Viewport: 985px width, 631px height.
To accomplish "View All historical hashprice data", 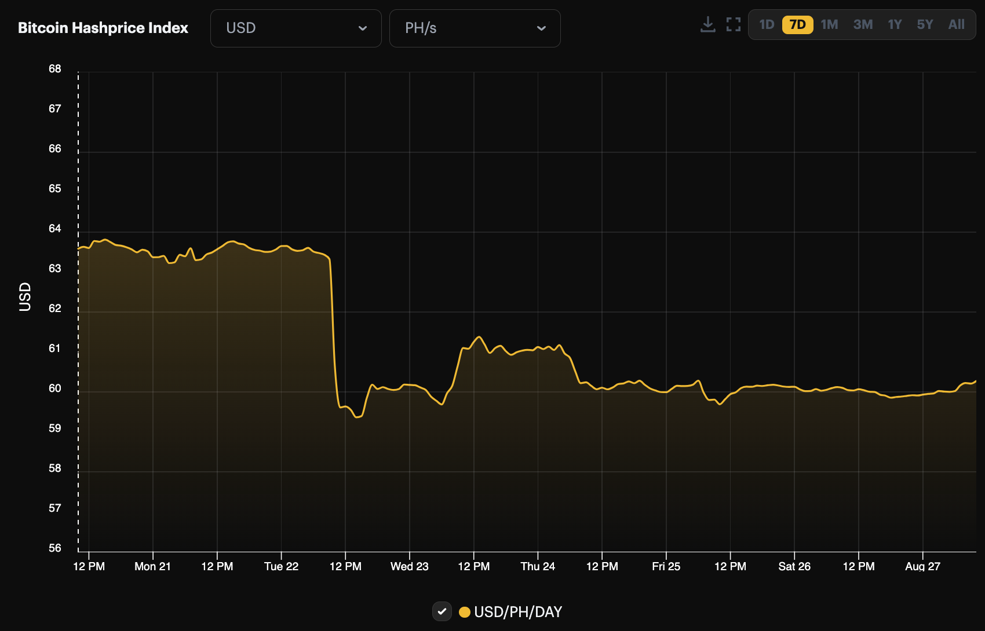I will point(956,24).
